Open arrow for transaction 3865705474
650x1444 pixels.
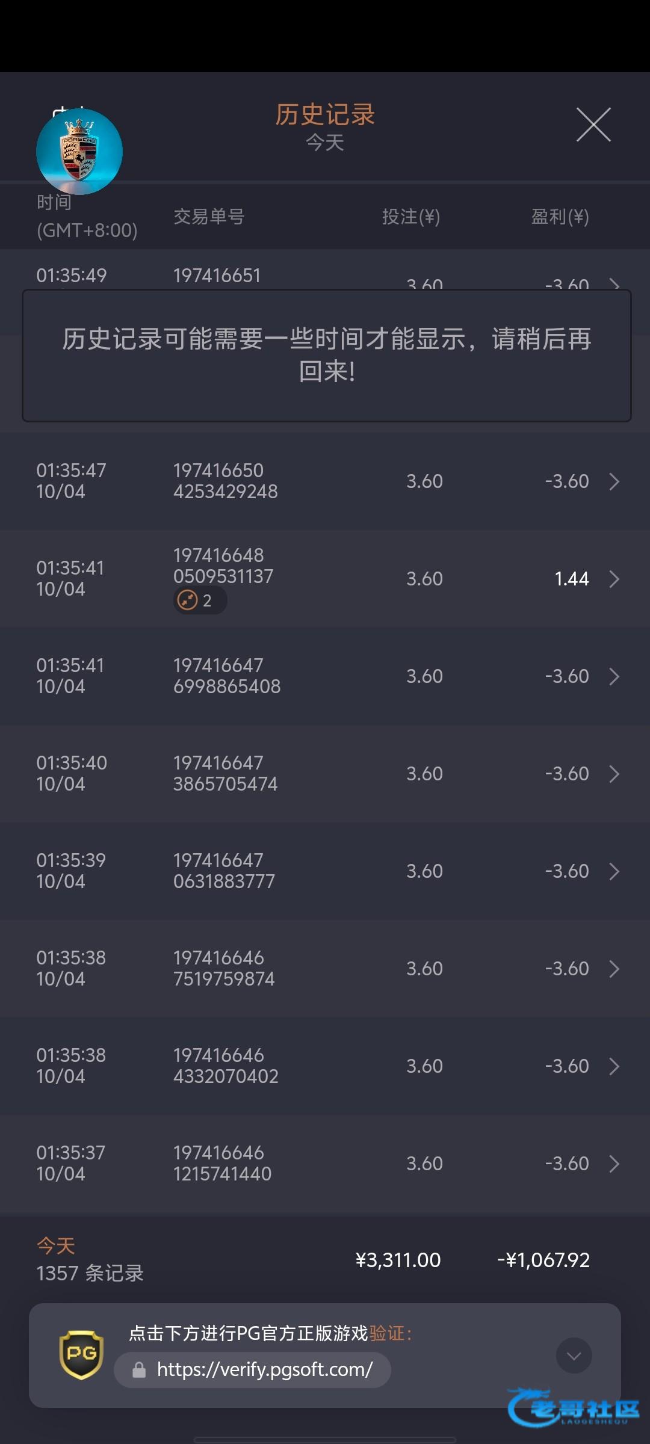pos(614,774)
